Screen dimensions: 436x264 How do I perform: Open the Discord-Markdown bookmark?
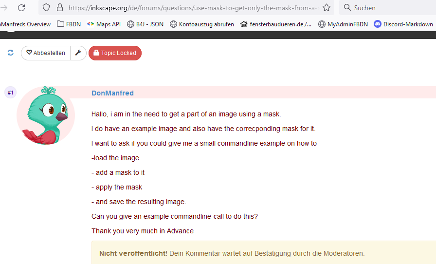(x=403, y=24)
